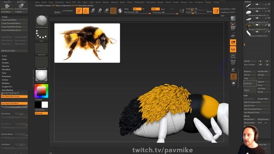Toggle the M material channel button
This screenshot has height=154, width=274.
click(x=143, y=9)
